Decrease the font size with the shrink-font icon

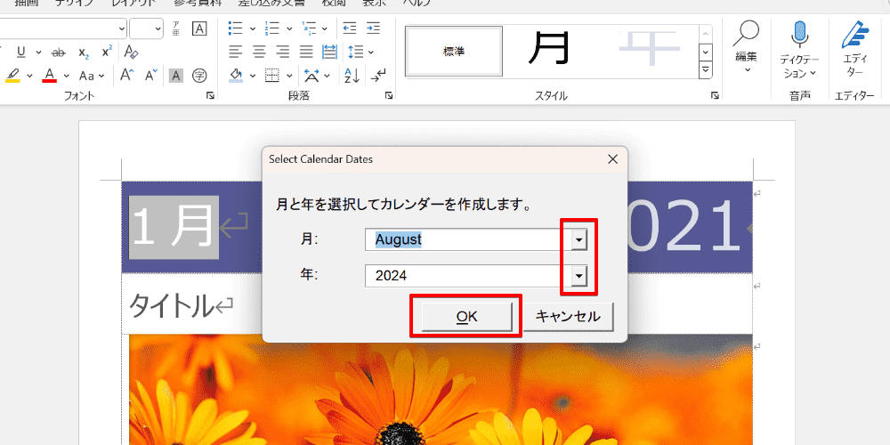tap(151, 75)
